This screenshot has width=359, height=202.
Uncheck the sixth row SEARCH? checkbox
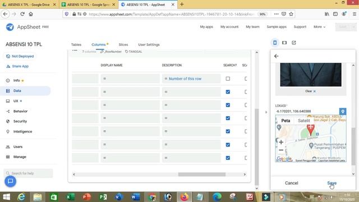point(228,145)
